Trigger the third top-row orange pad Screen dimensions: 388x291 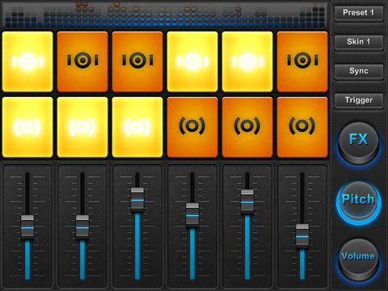click(x=137, y=61)
